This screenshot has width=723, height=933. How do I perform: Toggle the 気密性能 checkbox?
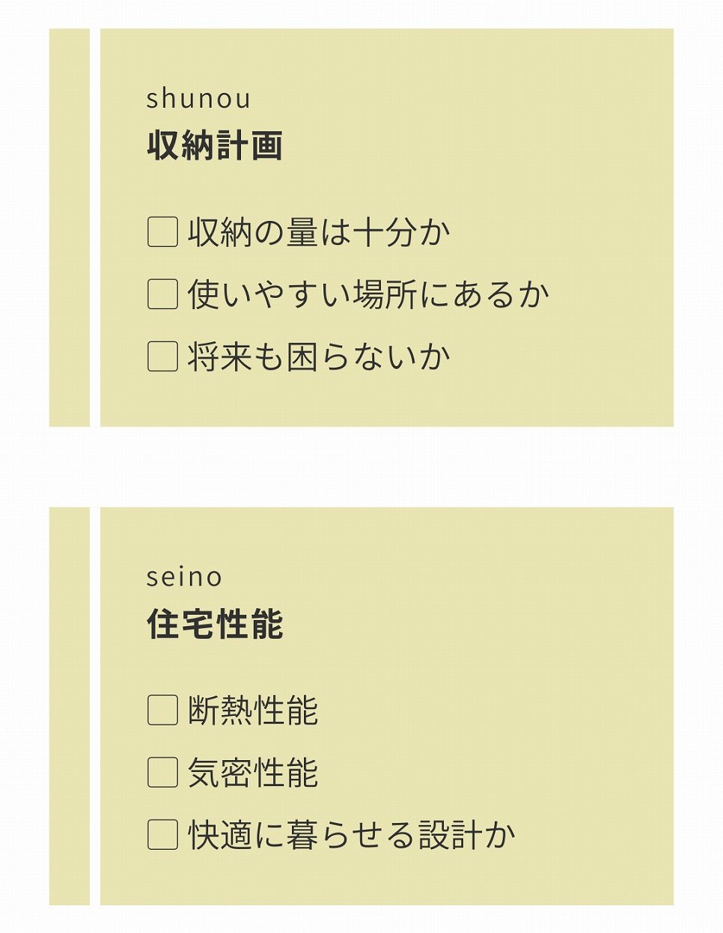tap(162, 772)
